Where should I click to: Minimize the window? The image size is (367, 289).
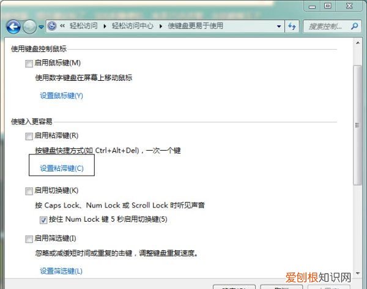click(312, 6)
